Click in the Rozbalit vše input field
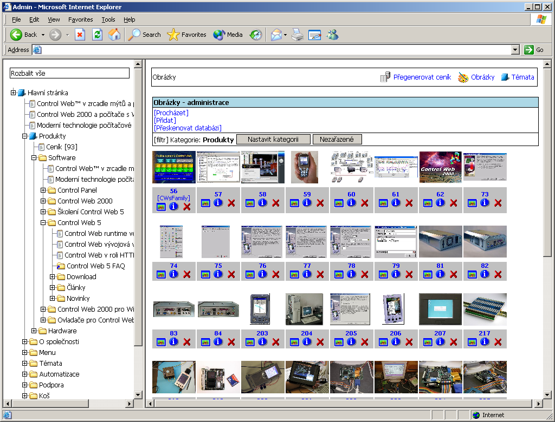Viewport: 555px width, 422px height. coord(70,73)
